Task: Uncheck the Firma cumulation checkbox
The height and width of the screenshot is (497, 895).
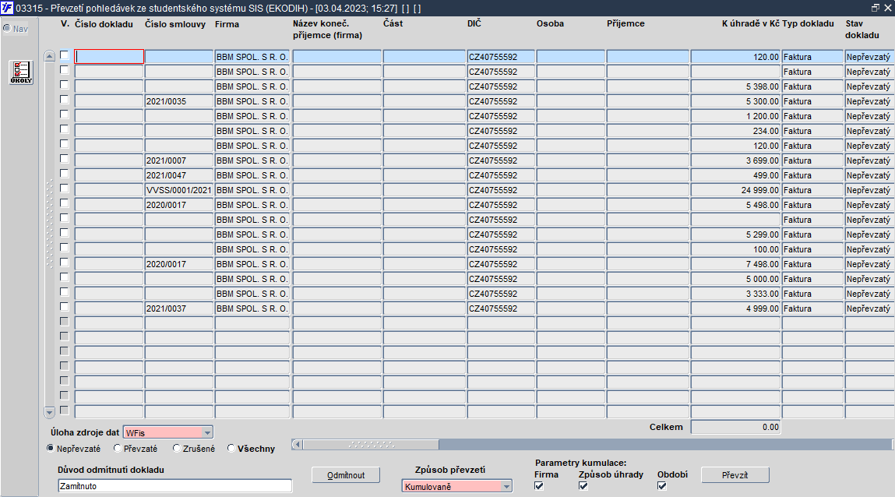Action: pos(539,486)
